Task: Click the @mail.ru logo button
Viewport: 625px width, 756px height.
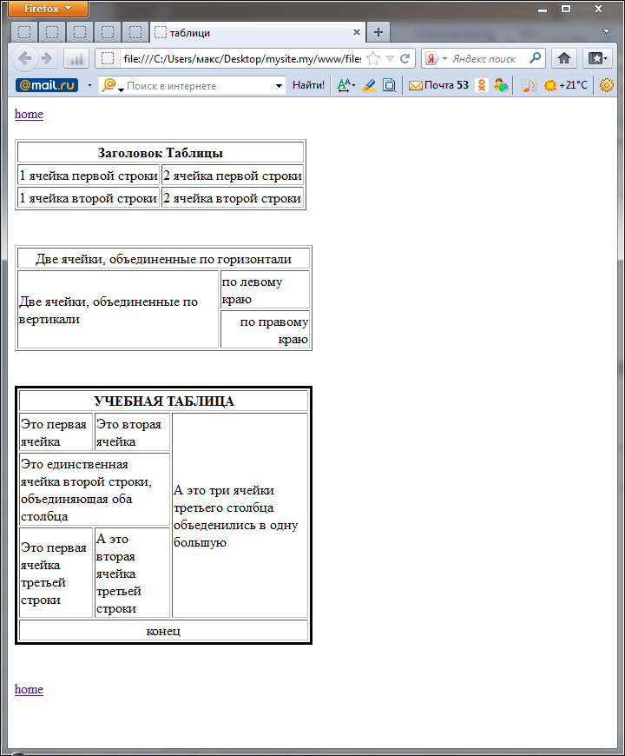Action: click(47, 85)
